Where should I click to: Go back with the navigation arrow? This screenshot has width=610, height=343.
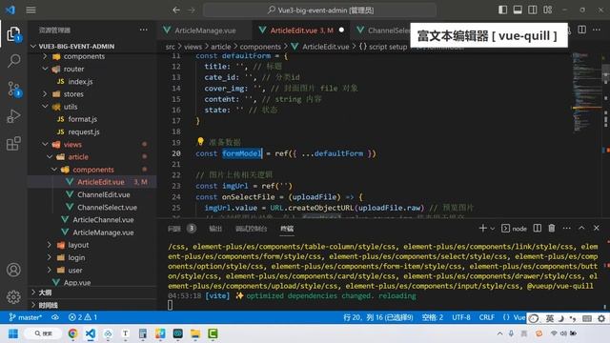point(176,10)
